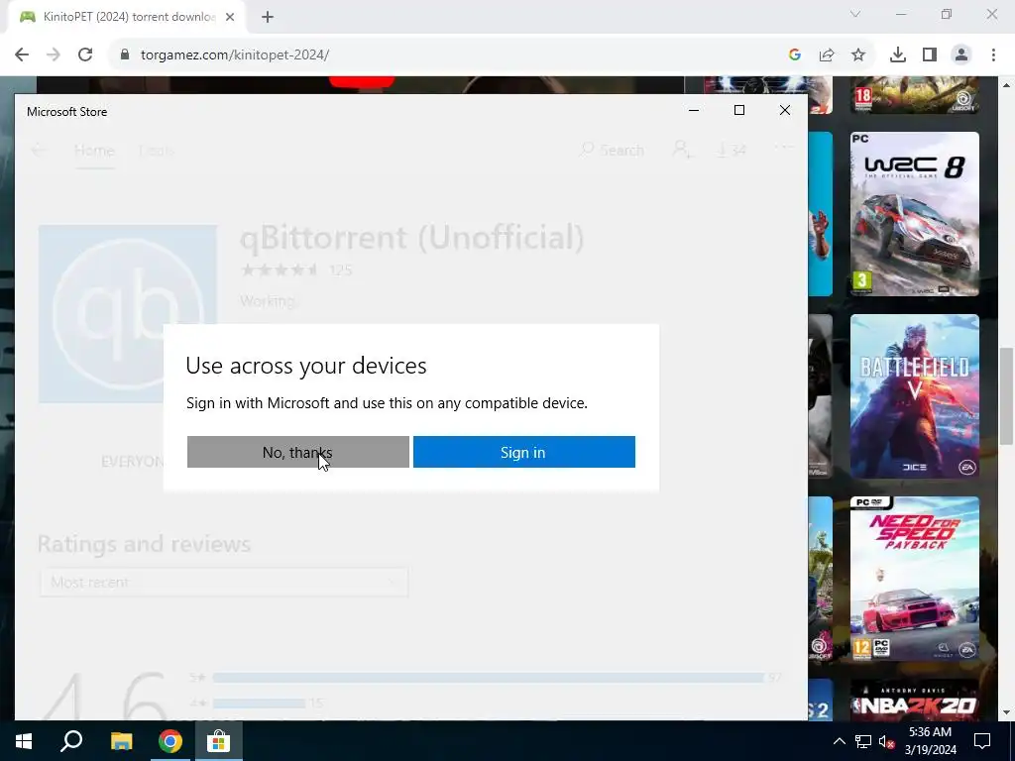
Task: Close the Microsoft Store window
Action: coord(785,111)
